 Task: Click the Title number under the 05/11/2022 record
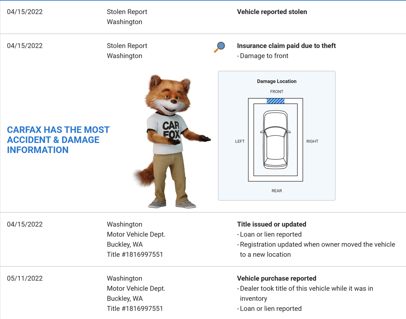(135, 309)
